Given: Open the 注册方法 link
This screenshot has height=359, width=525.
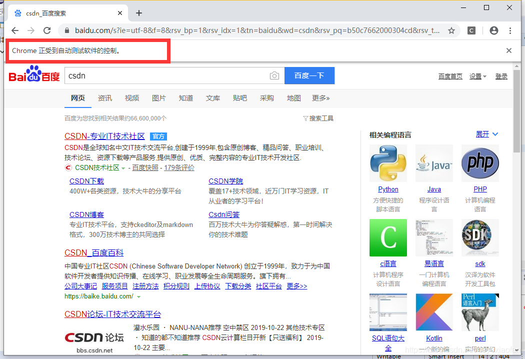Looking at the screenshot, I should (145, 286).
